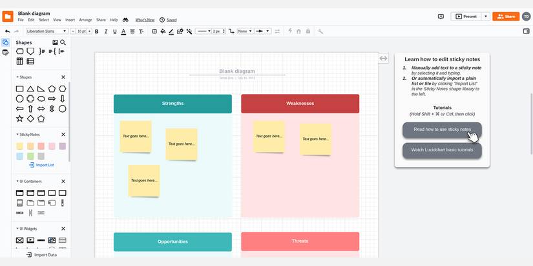This screenshot has width=533, height=266.
Task: Search shapes with magnifier icon
Action: 63,43
